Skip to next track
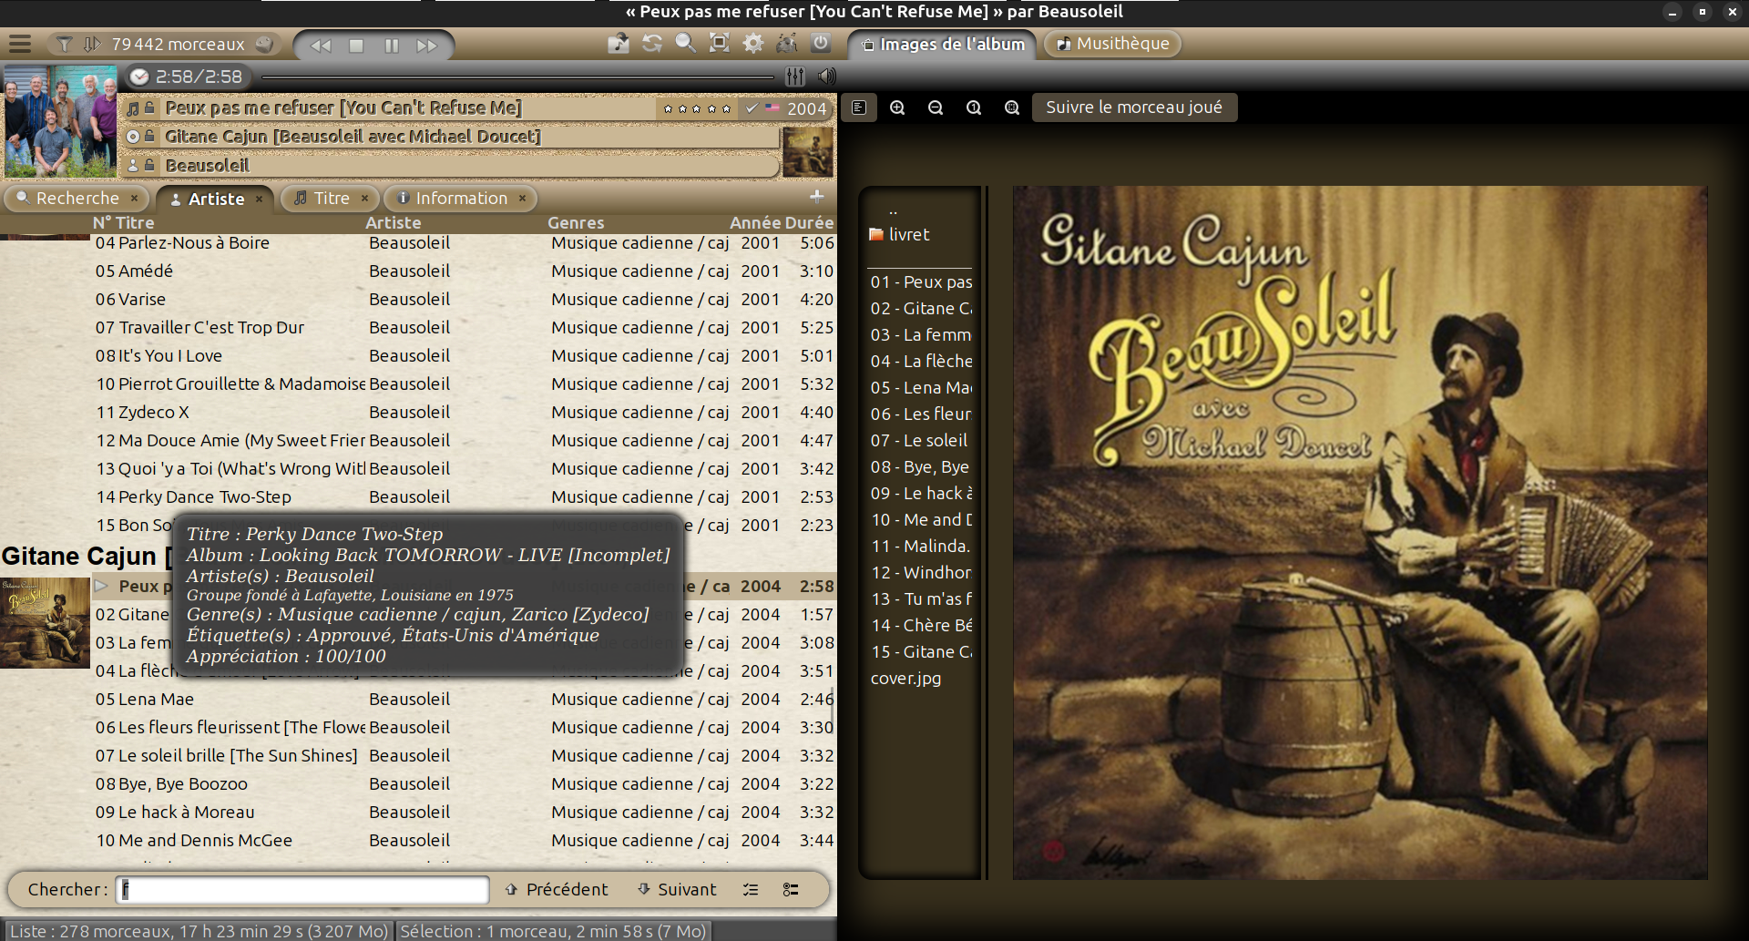This screenshot has width=1749, height=941. (x=426, y=46)
